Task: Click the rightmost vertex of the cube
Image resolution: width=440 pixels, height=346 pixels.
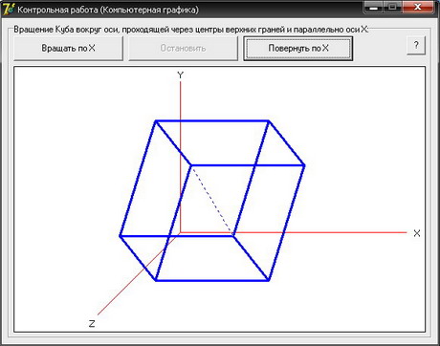Action: [304, 165]
